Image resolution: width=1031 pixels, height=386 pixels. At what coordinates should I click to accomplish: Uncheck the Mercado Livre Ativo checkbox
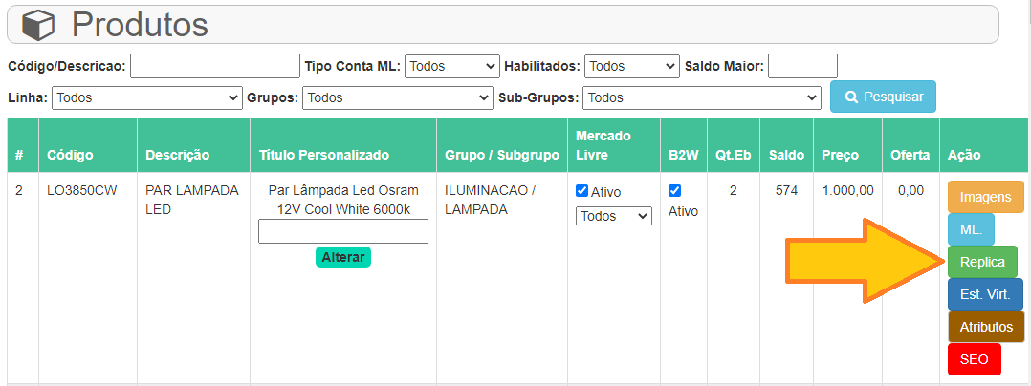point(581,191)
